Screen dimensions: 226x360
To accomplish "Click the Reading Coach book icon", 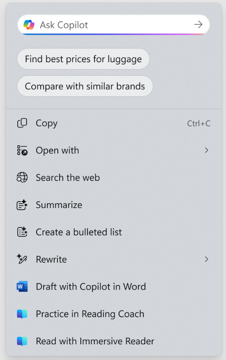I will pos(22,314).
